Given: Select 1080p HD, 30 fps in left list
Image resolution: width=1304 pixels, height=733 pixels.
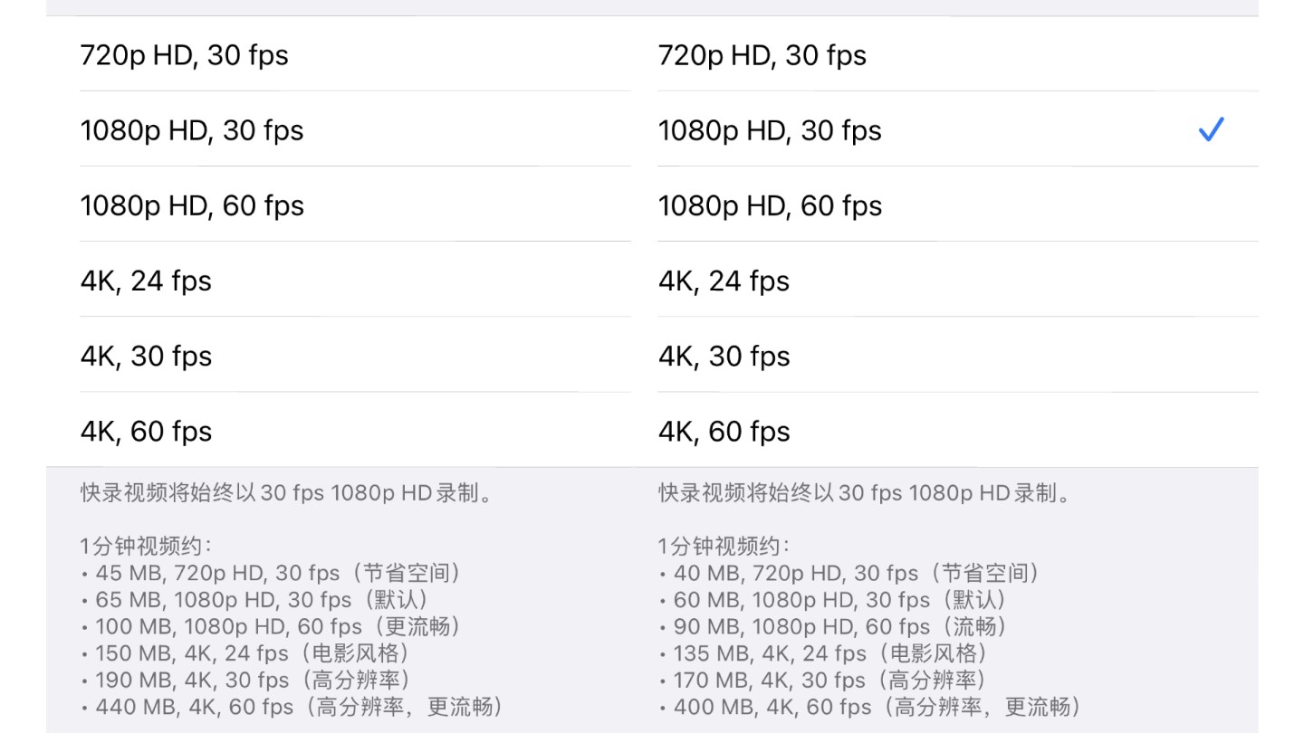Looking at the screenshot, I should pos(339,129).
